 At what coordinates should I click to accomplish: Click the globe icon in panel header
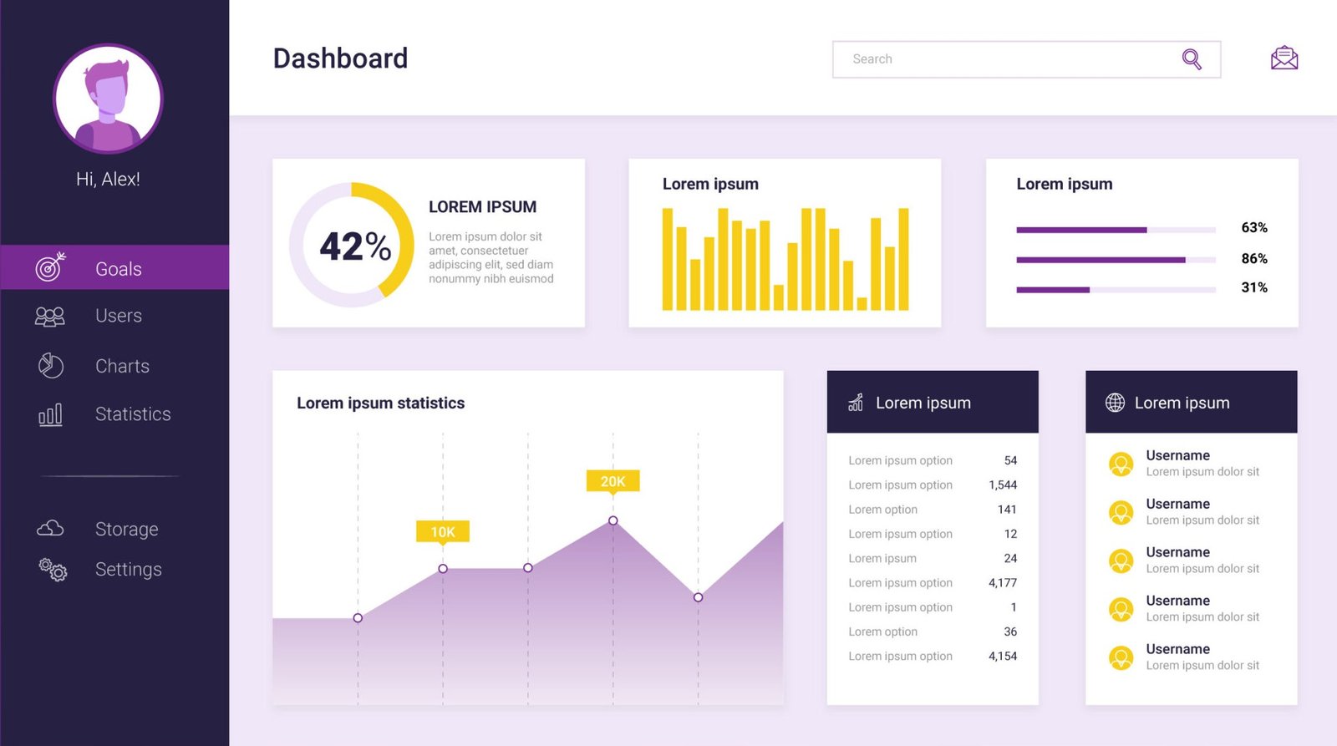pyautogui.click(x=1115, y=403)
